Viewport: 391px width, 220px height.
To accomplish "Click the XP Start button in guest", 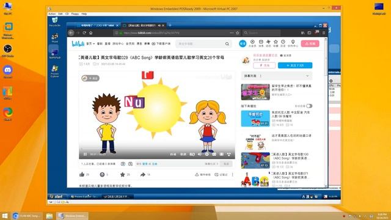I will [x=57, y=197].
